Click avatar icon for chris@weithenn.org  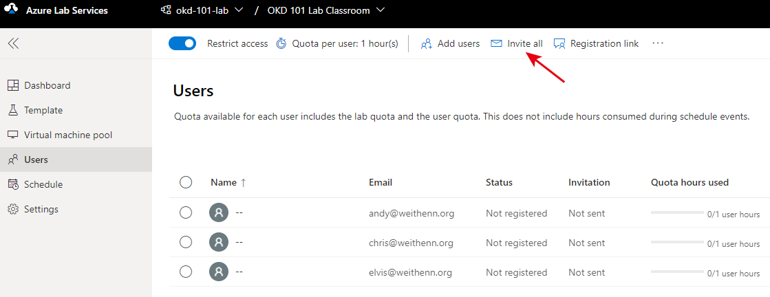point(219,243)
